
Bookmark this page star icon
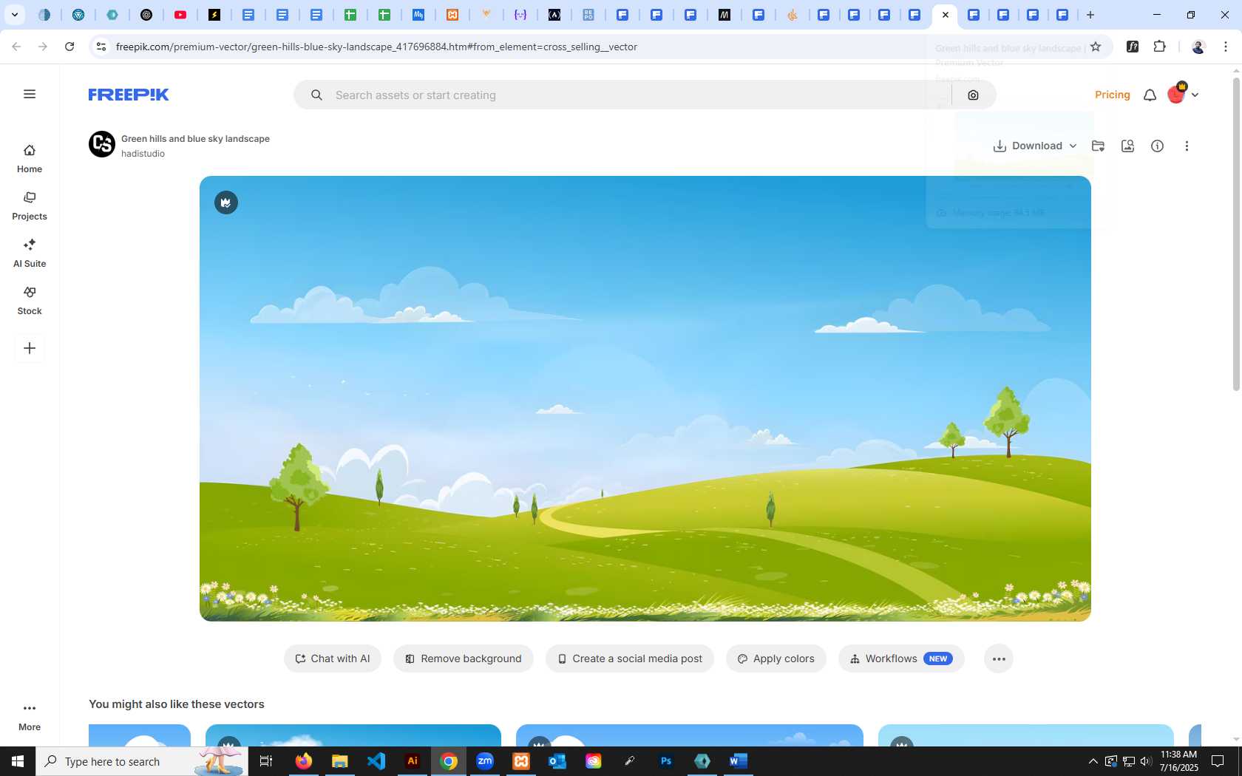pyautogui.click(x=1096, y=47)
